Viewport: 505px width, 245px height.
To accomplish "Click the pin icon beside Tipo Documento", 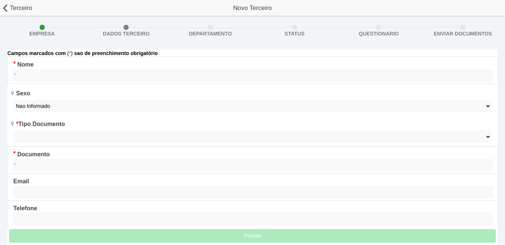I will (x=12, y=124).
